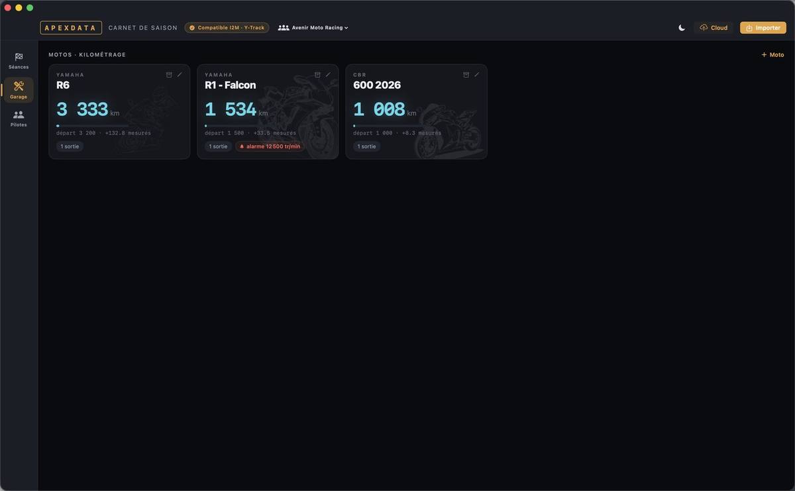Click the alarme 12 500 tr/min badge
The width and height of the screenshot is (795, 491).
[270, 146]
